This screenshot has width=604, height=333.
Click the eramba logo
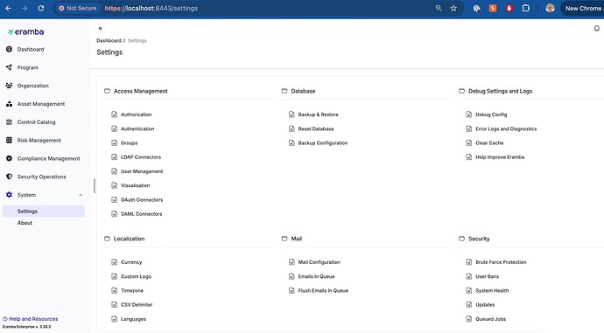[x=25, y=32]
